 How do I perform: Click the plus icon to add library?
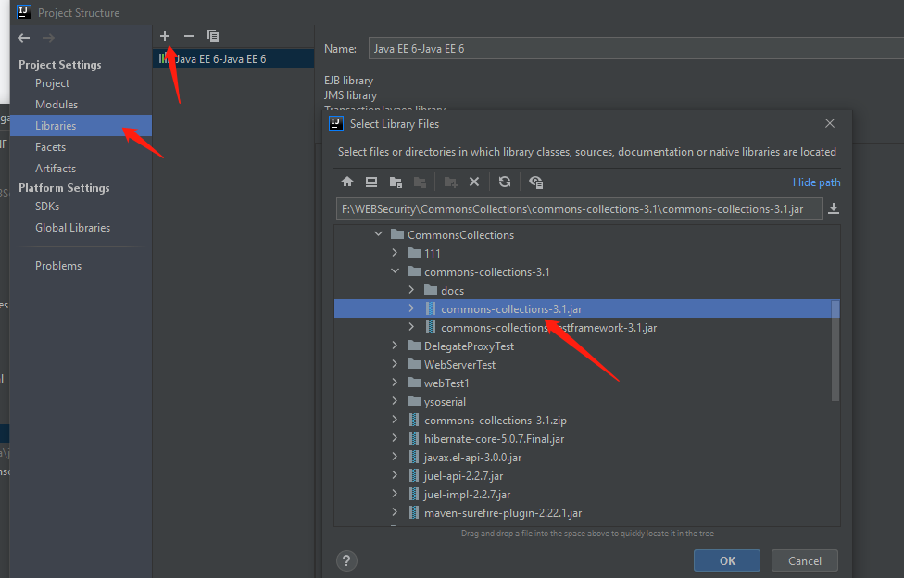click(x=165, y=36)
